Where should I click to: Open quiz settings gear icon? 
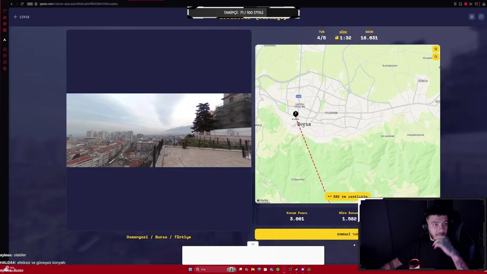point(472,17)
